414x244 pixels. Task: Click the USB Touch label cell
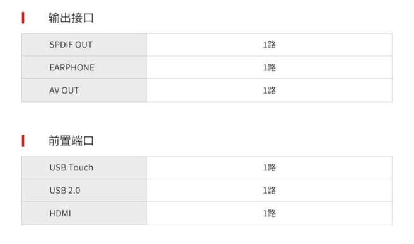coord(84,167)
